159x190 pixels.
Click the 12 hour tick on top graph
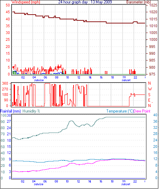coord(79,77)
